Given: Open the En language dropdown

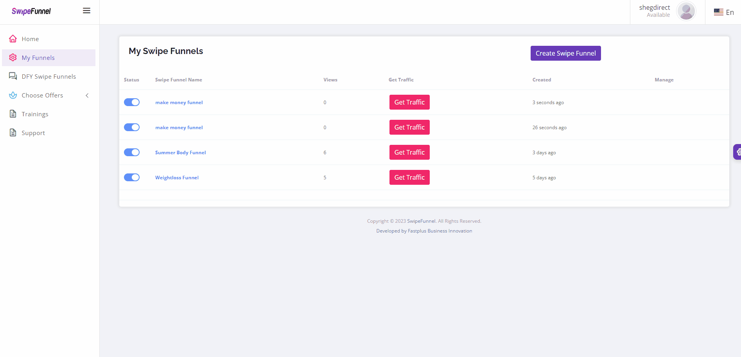Looking at the screenshot, I should point(724,12).
